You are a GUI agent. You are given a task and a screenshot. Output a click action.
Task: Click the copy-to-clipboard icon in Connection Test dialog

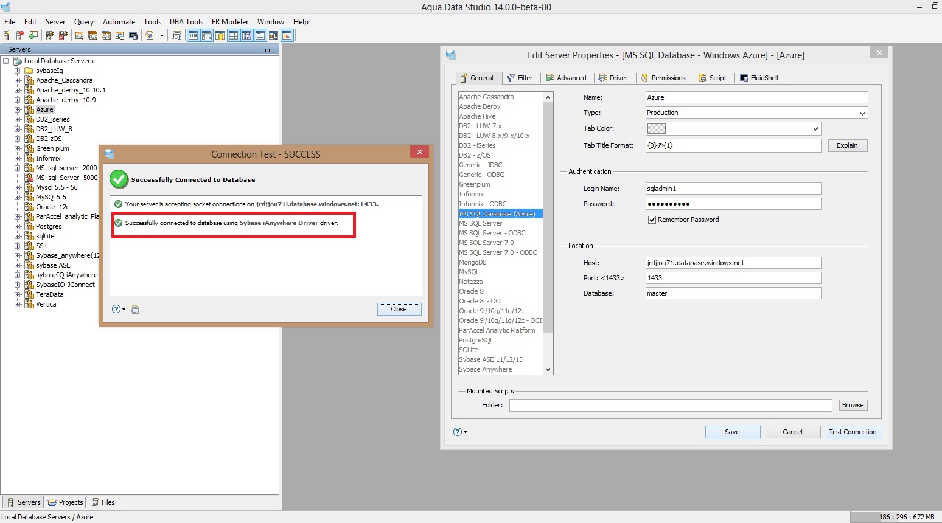(x=134, y=310)
